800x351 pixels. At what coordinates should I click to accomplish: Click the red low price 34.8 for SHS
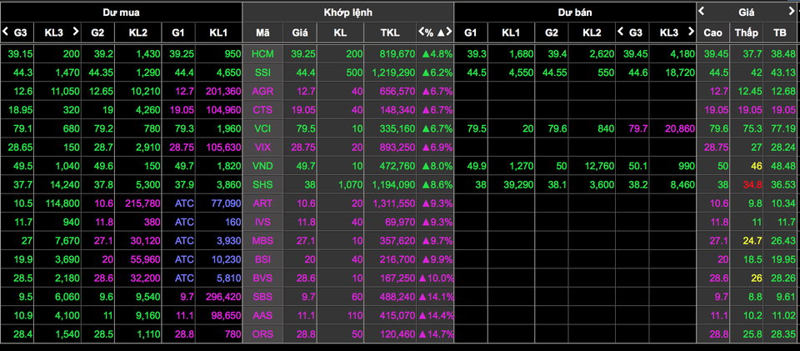[752, 185]
